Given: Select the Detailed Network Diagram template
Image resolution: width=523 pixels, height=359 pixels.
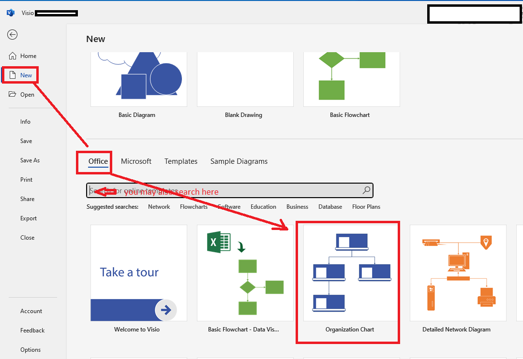Looking at the screenshot, I should [x=458, y=273].
